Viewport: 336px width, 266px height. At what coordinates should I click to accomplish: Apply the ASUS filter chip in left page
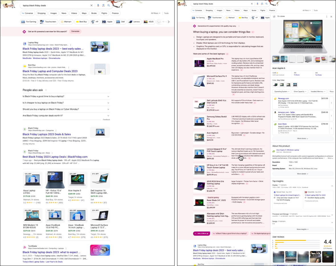pos(149,22)
